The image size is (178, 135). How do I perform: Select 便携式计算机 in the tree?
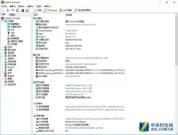(x=15, y=41)
